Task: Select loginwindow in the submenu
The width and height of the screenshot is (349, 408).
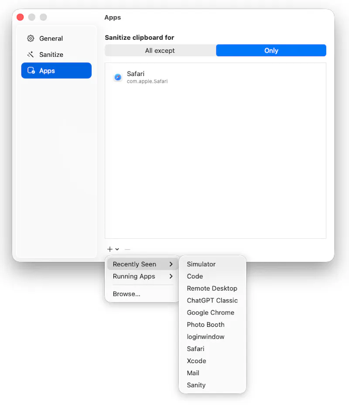Action: click(212, 337)
